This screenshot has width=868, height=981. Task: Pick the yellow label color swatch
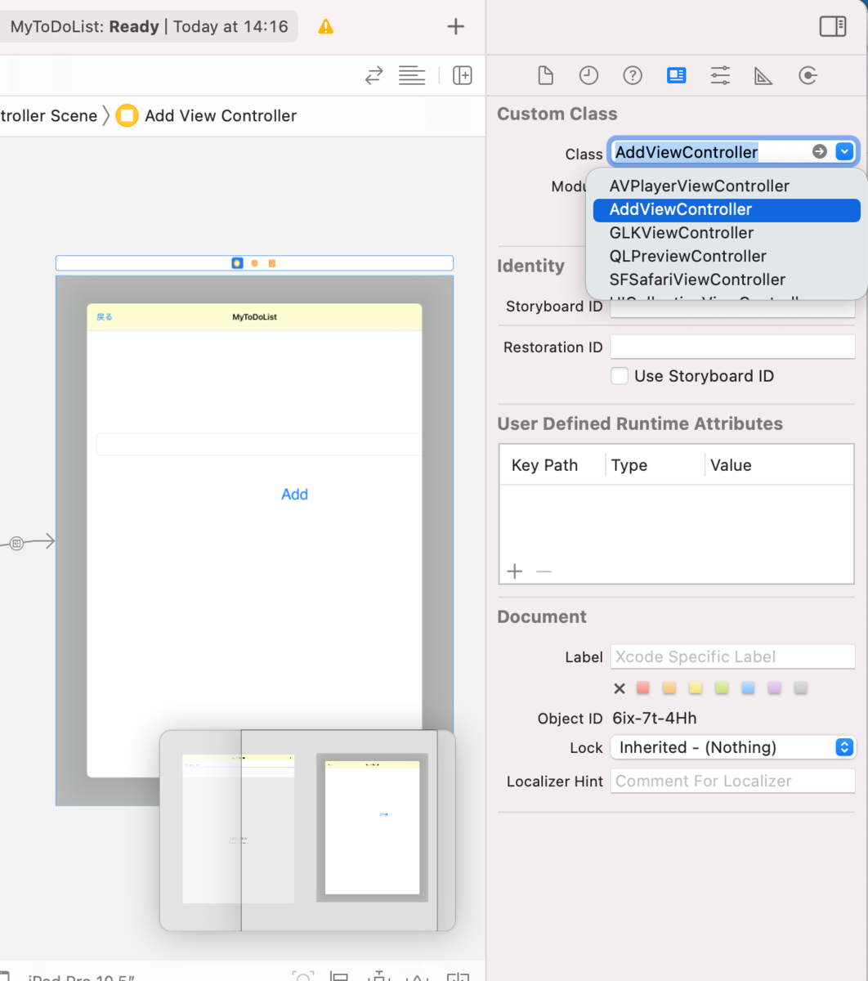point(696,688)
